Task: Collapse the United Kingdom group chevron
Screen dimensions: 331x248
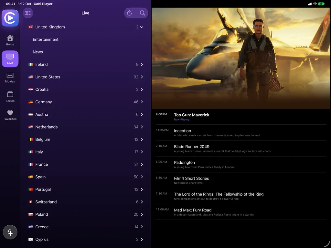Action: click(142, 27)
